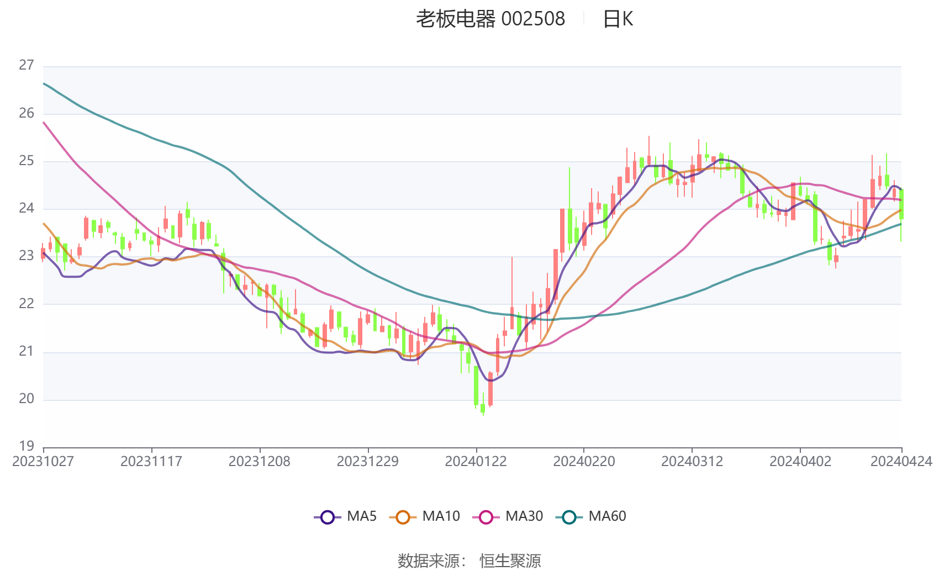Click the 27 price axis label
939x571 pixels.
(27, 65)
